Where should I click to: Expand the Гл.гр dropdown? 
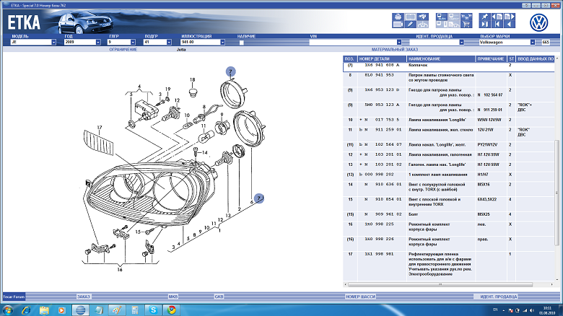(x=133, y=42)
